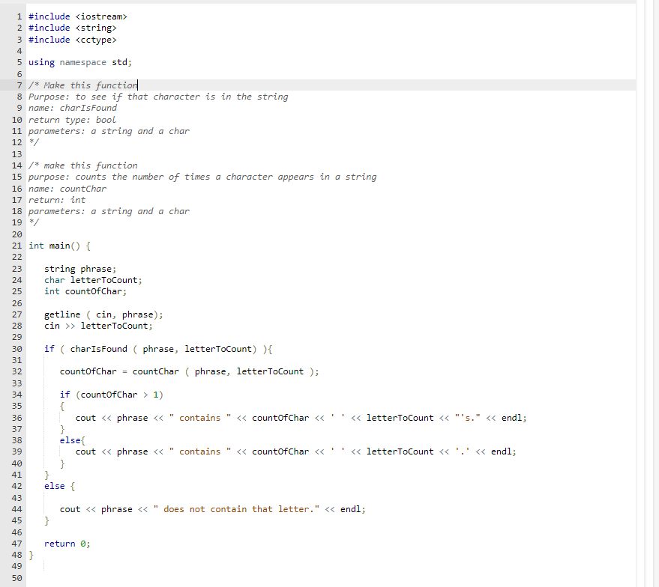Click the '/* Make this function' comment
The width and height of the screenshot is (659, 587).
coord(83,85)
